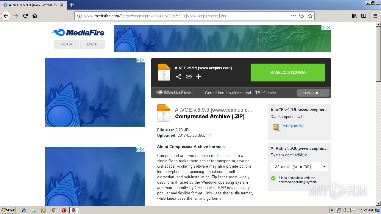Viewport: 381px width, 214px height.
Task: Open media player from the taskbar
Action: 44,210
